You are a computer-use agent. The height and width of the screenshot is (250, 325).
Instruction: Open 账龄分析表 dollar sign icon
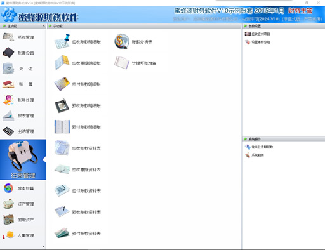122,41
